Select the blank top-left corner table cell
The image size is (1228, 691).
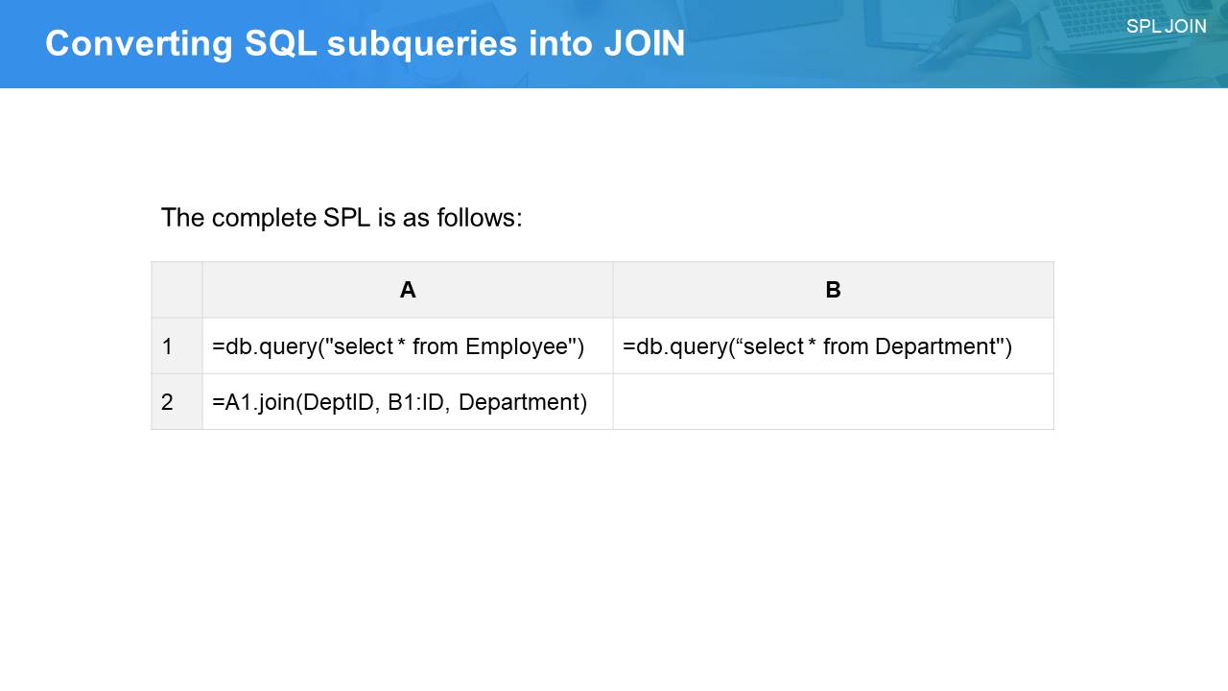(x=177, y=290)
